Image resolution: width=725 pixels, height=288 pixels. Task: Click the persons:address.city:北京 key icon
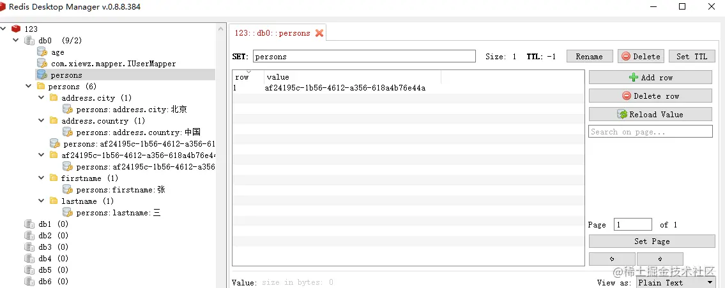click(68, 110)
